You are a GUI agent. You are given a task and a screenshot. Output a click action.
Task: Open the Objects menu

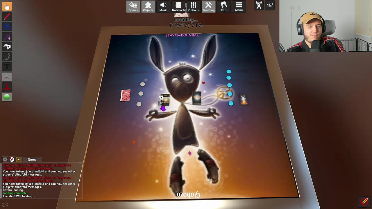(148, 7)
